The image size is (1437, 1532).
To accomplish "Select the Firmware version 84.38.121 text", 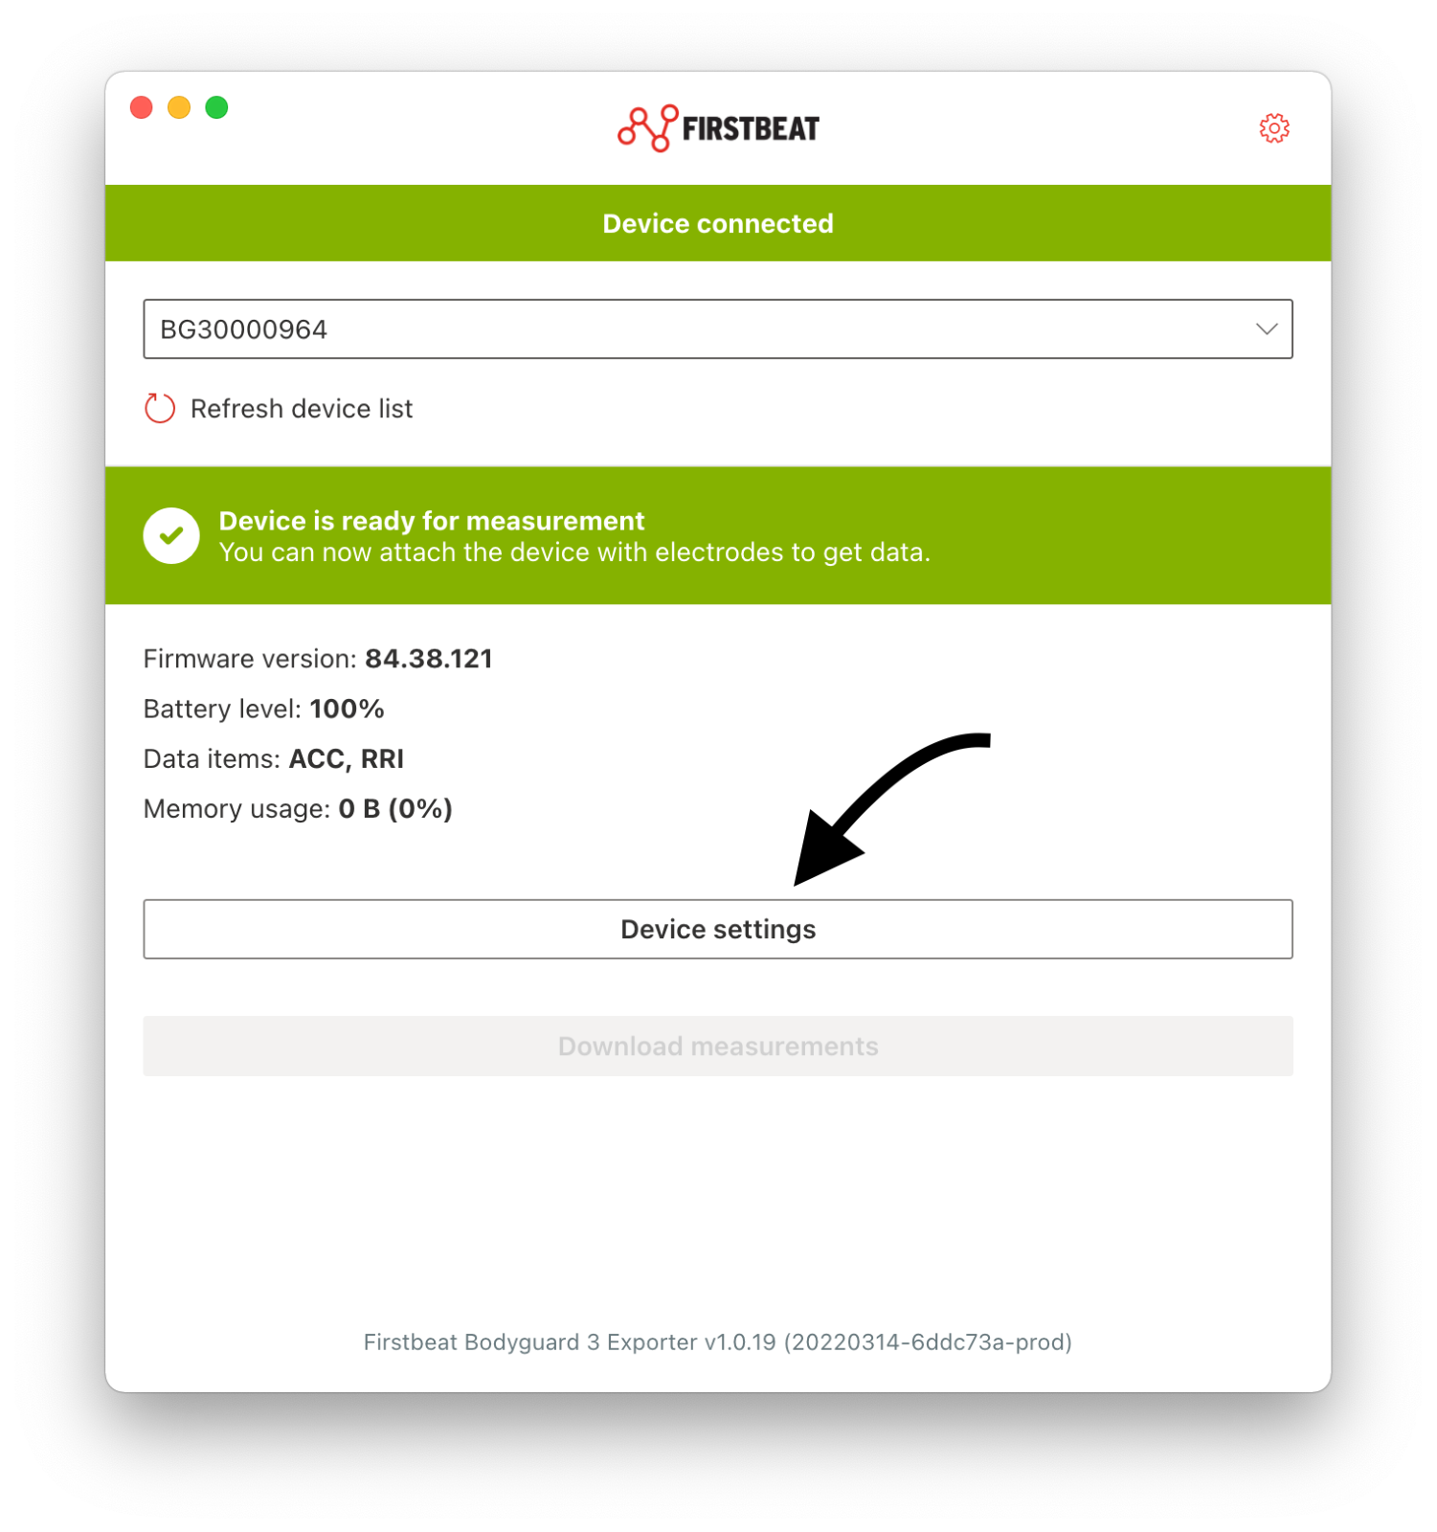I will coord(318,659).
